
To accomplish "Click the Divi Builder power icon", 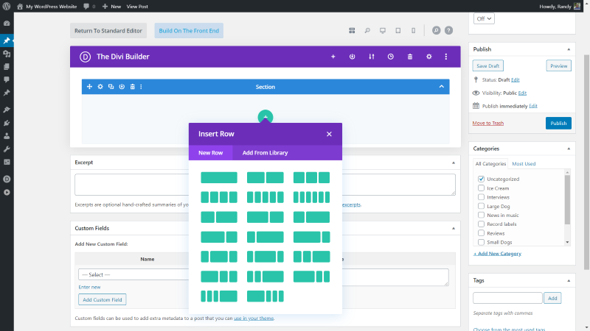I will pos(353,57).
